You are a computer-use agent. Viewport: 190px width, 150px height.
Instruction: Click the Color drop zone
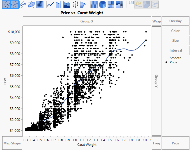pyautogui.click(x=175, y=31)
